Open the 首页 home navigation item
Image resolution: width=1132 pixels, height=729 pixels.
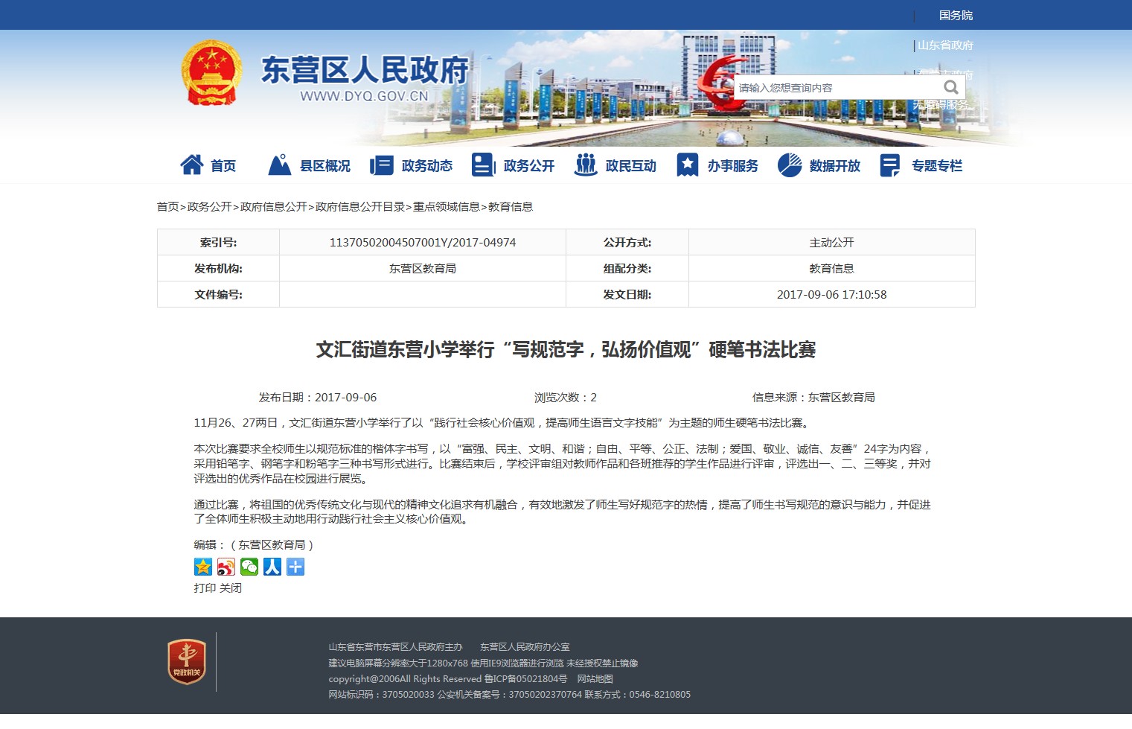tap(209, 165)
